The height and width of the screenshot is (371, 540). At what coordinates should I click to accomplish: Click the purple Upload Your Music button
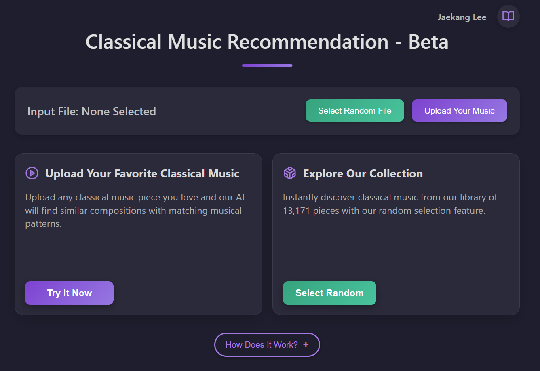460,110
